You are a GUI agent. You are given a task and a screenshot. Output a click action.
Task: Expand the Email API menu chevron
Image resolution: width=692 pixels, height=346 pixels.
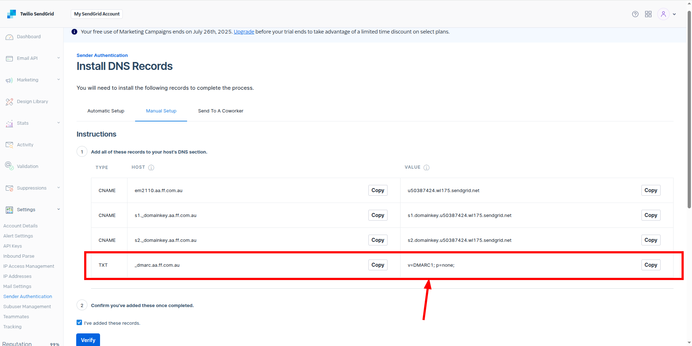(x=59, y=58)
